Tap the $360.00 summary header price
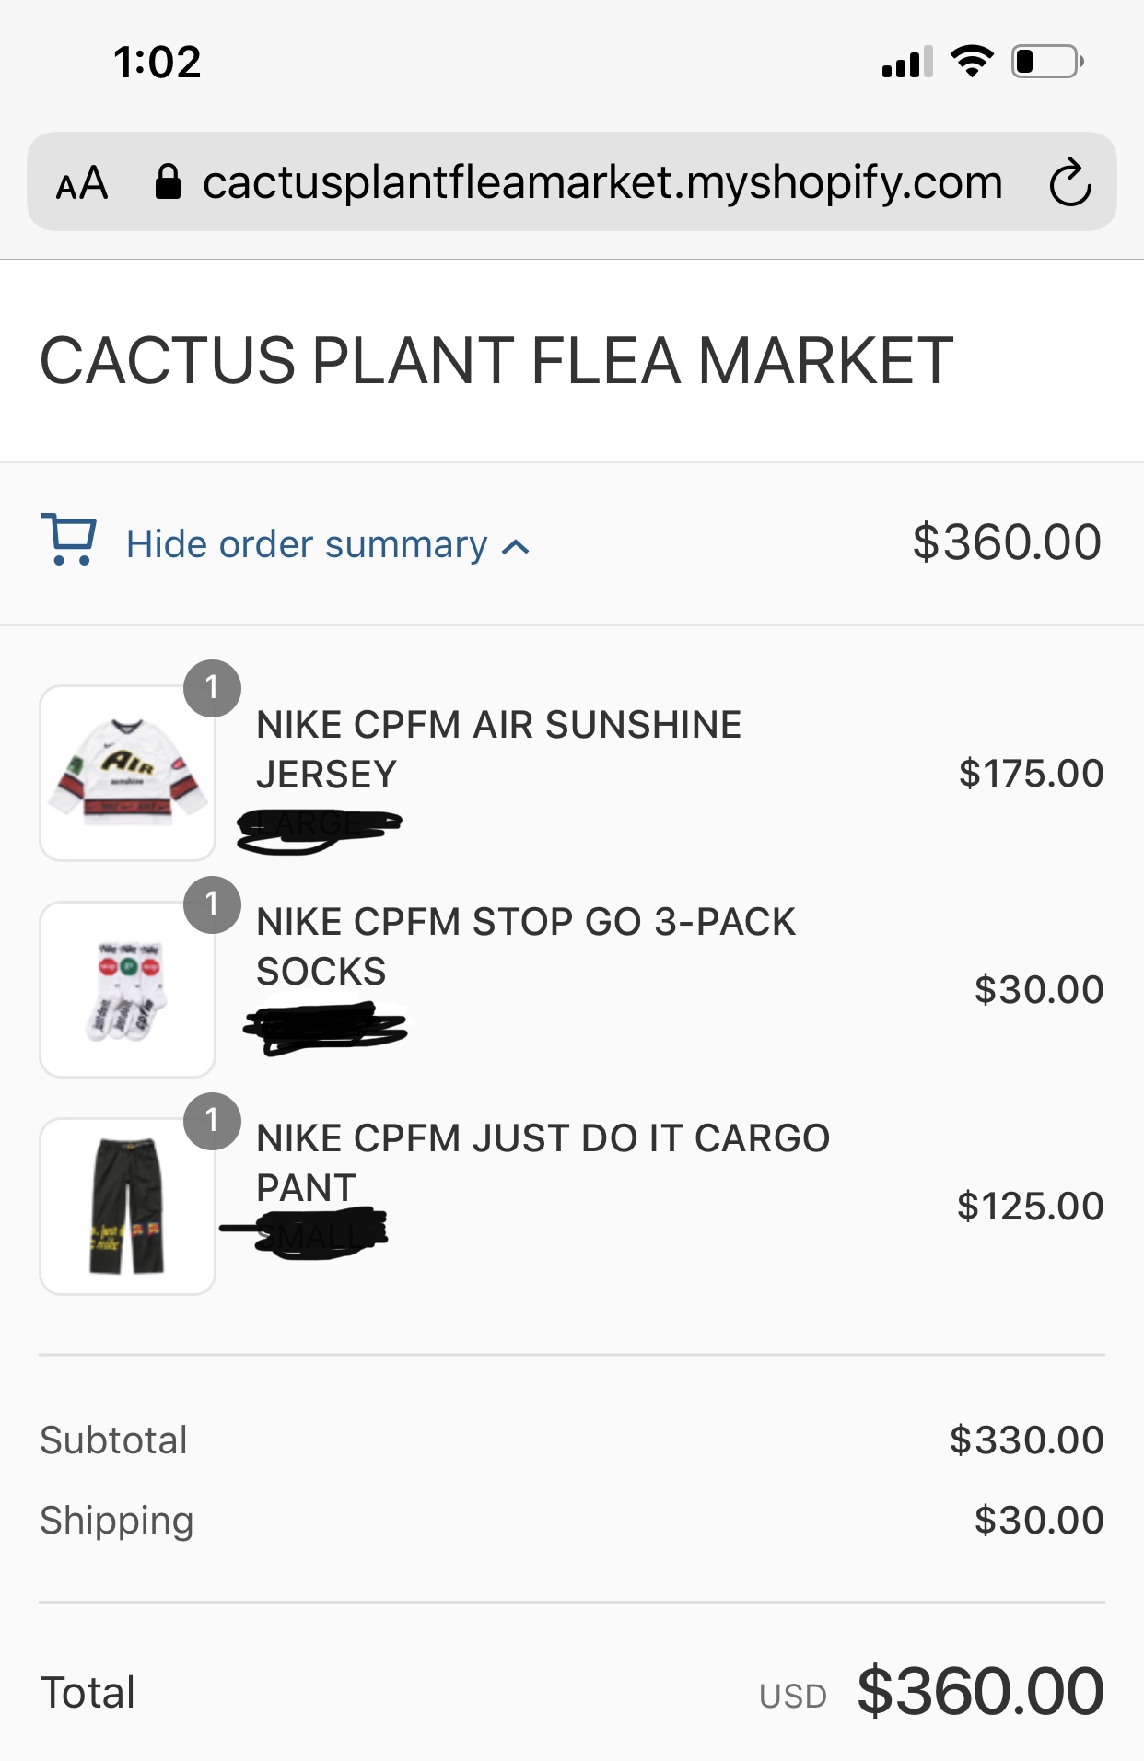 (x=1006, y=542)
